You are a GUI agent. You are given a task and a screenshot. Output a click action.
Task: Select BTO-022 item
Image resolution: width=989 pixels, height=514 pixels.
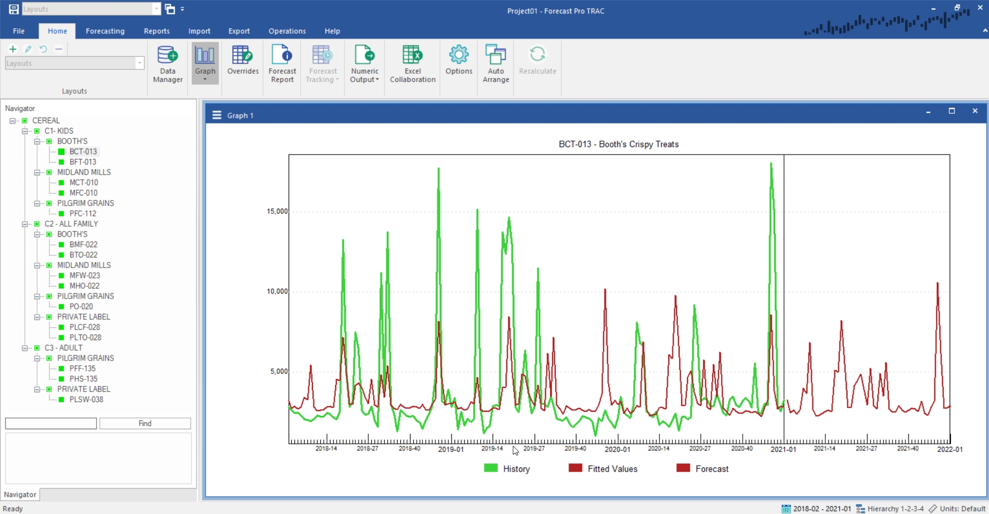pos(83,255)
